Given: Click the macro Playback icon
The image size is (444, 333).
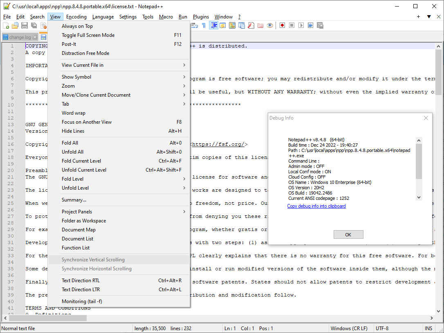Looking at the screenshot, I should (301, 25).
